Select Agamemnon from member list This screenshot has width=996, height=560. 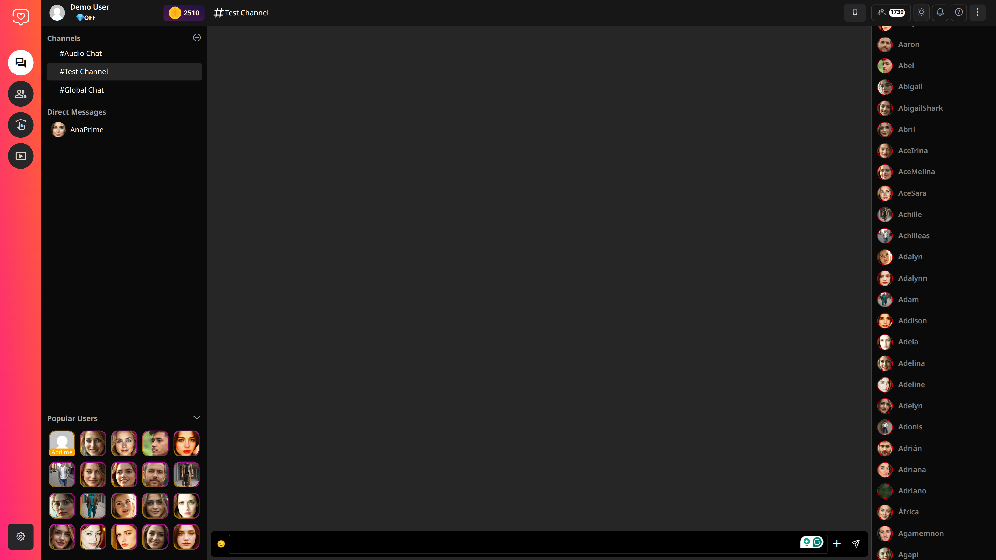pos(933,533)
